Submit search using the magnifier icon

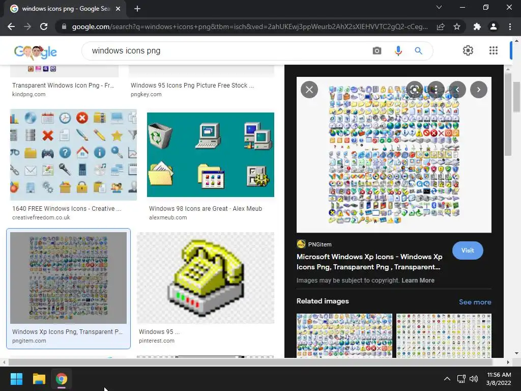point(418,51)
